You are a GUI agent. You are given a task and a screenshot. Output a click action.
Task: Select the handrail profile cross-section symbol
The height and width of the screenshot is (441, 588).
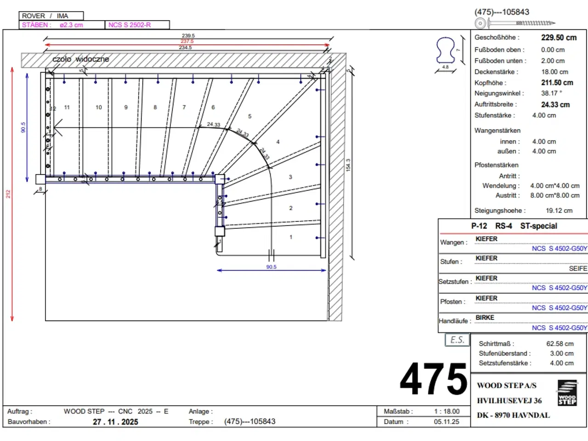point(445,51)
